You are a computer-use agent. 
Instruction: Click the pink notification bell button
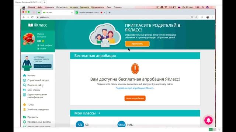[x=208, y=120]
